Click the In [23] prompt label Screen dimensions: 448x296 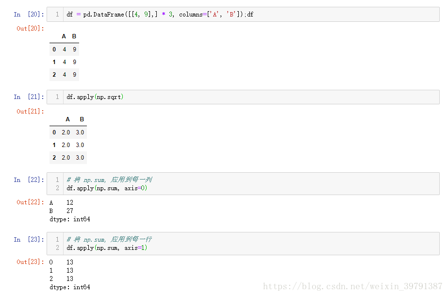pos(29,240)
